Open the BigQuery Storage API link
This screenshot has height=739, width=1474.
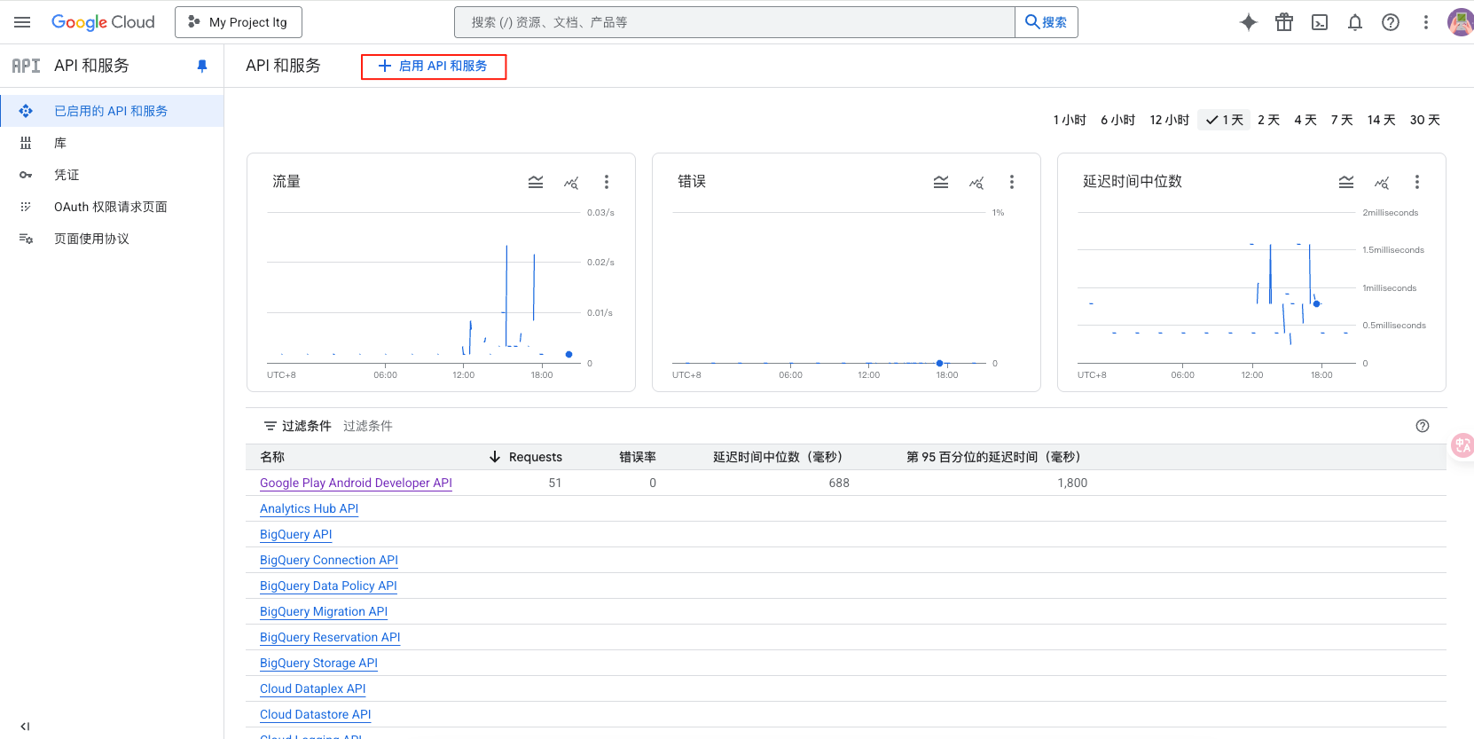tap(318, 663)
